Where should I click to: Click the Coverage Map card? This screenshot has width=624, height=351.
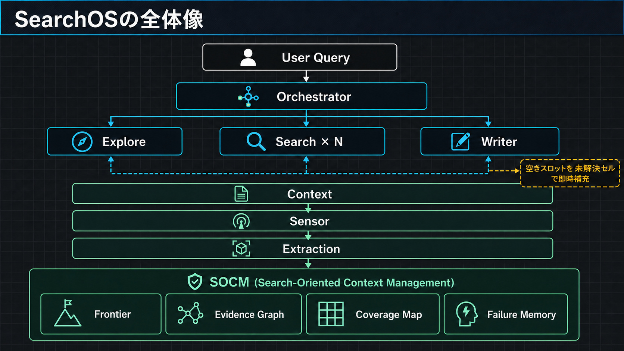click(373, 314)
